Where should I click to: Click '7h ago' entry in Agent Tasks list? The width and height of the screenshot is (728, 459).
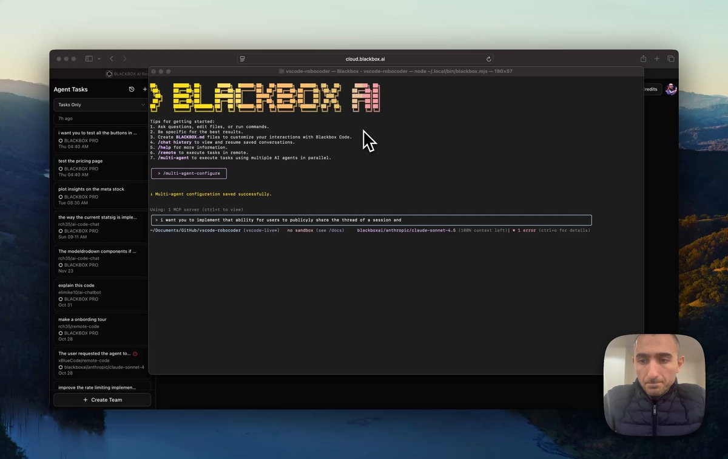pyautogui.click(x=65, y=118)
